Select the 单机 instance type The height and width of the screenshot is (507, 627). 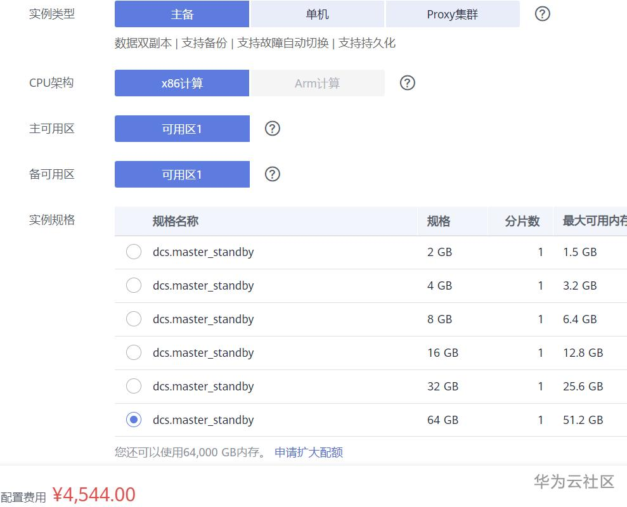click(317, 14)
